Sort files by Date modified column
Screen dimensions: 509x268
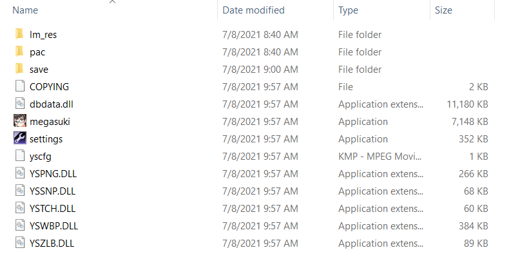click(253, 10)
